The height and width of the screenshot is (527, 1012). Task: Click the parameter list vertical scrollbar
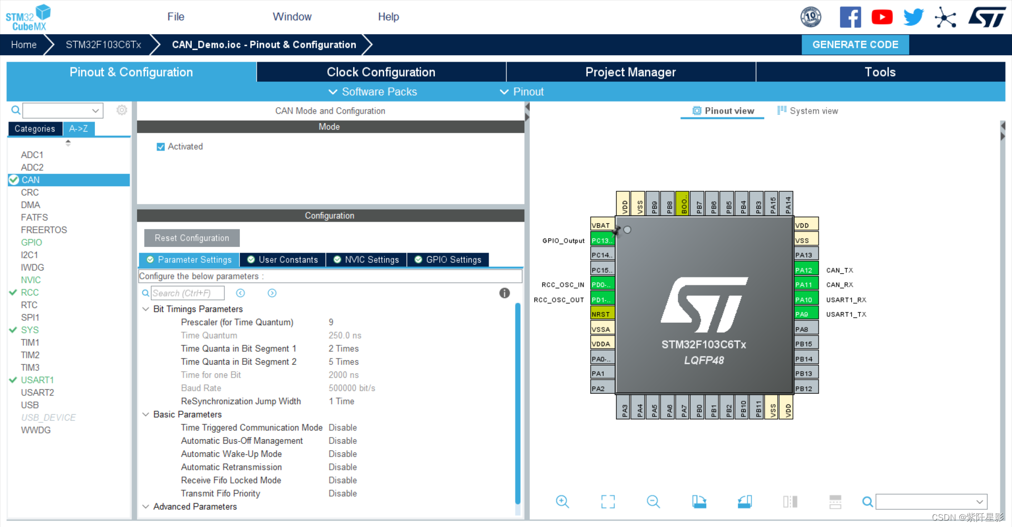pos(518,404)
